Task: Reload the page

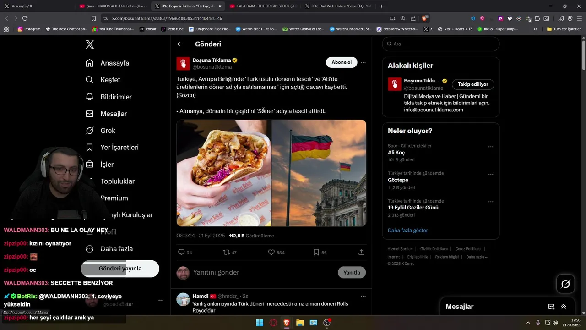Action: 25,18
